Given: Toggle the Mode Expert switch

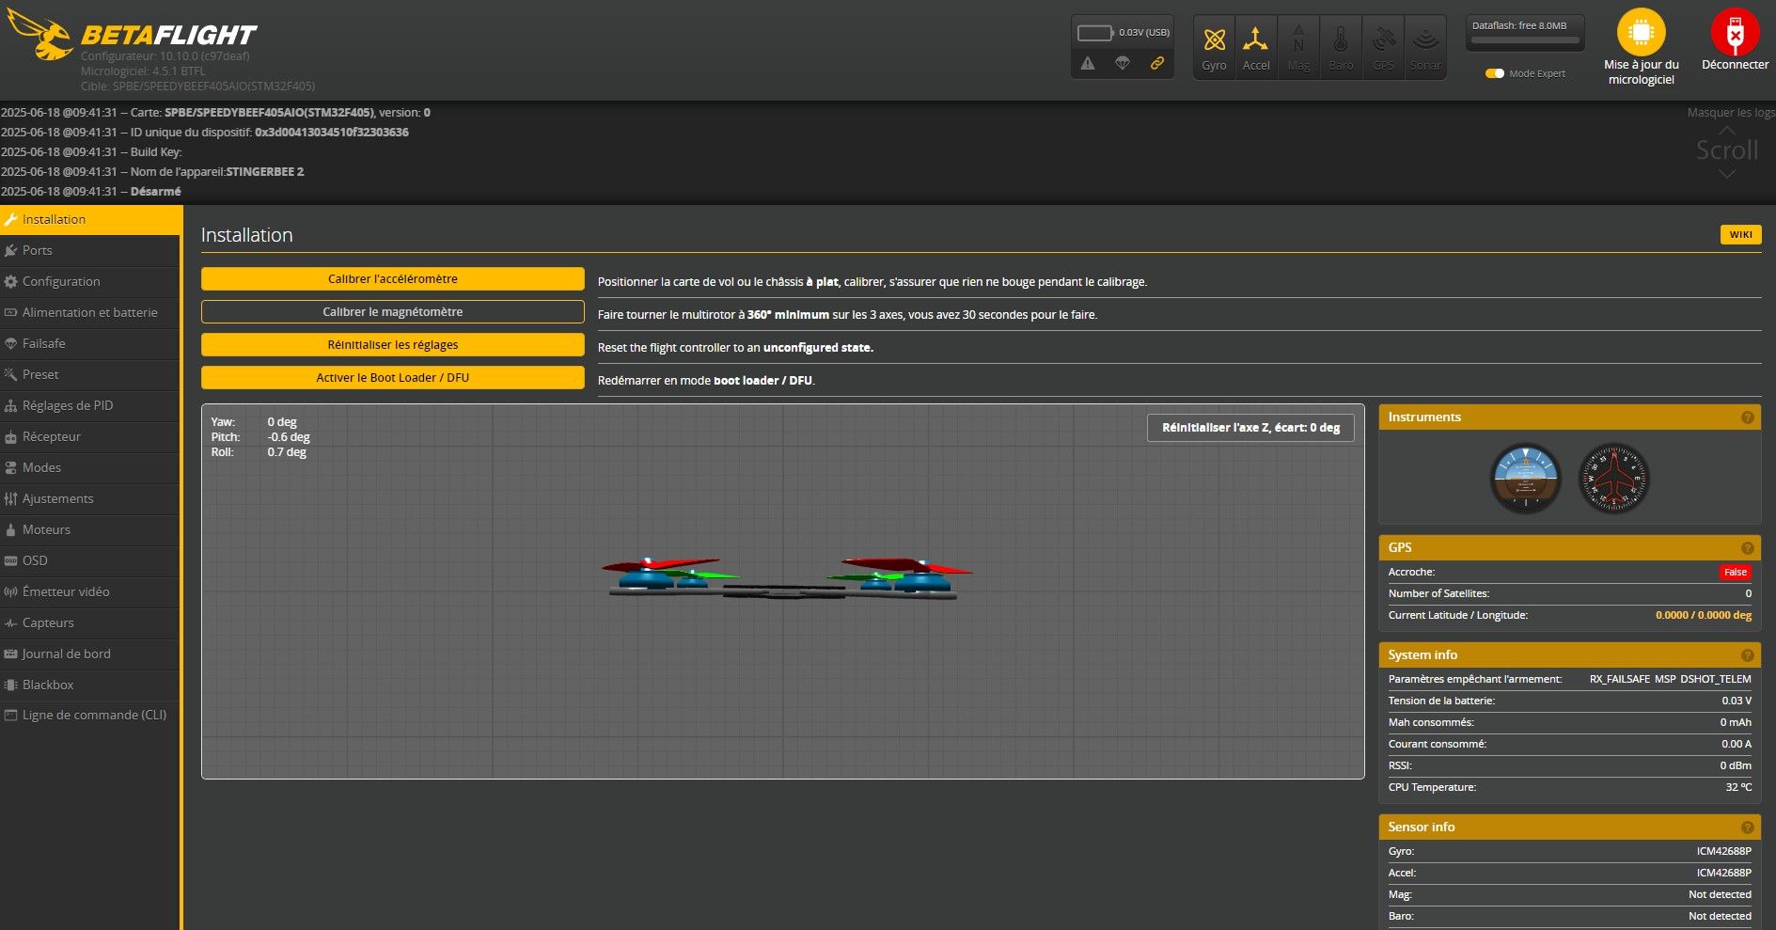Looking at the screenshot, I should point(1494,73).
